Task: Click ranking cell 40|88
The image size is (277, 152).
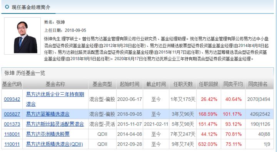Action: (x=264, y=134)
